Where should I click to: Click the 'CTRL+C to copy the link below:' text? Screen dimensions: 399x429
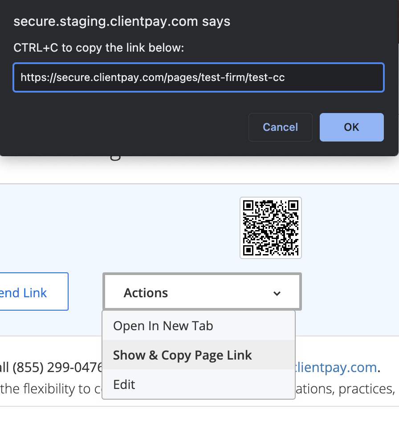click(98, 48)
